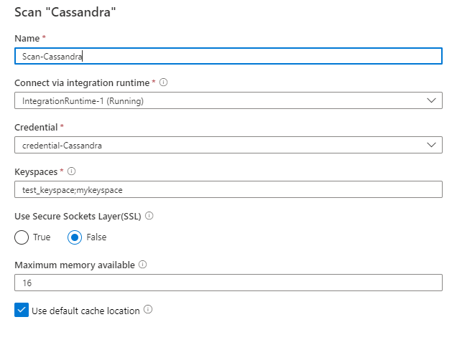The width and height of the screenshot is (457, 350).
Task: Click the Keyspaces info icon
Action: 71,171
